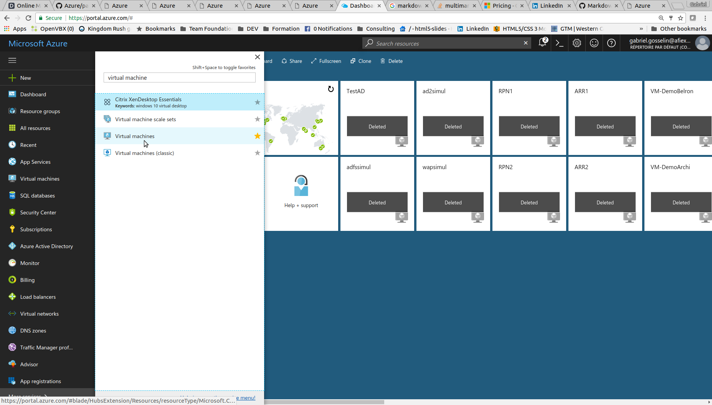The image size is (712, 405).
Task: Refresh the service health map tile
Action: click(x=330, y=89)
